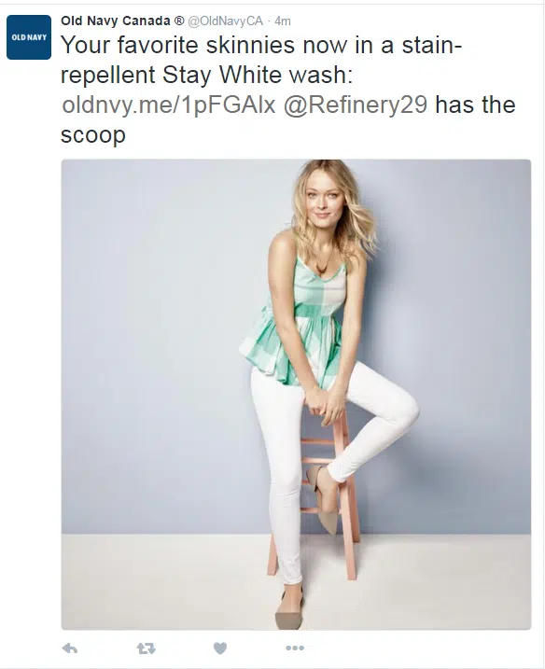Click the 'has the scoop' tweet text

[x=475, y=105]
